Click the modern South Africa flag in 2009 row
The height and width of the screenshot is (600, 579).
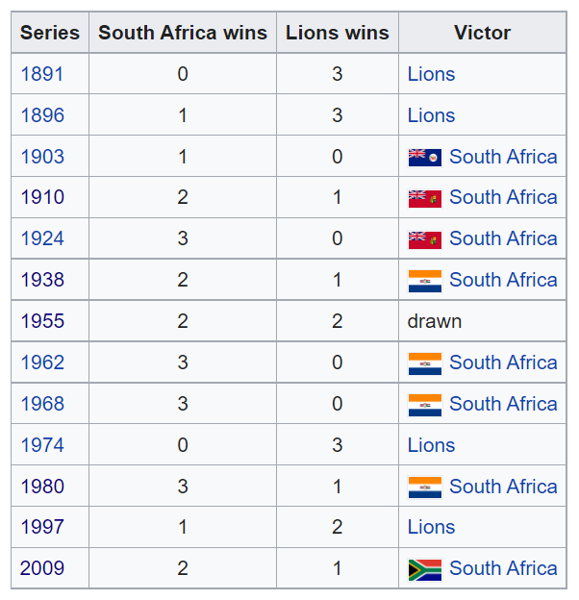tap(425, 570)
